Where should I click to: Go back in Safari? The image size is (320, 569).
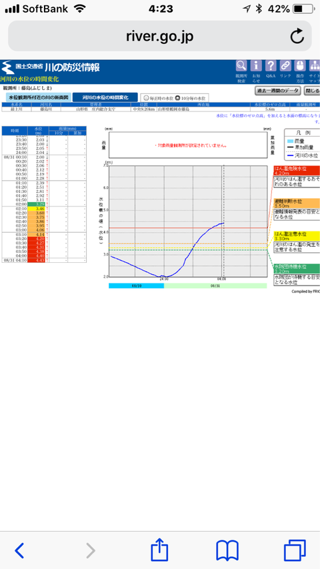pos(19,551)
